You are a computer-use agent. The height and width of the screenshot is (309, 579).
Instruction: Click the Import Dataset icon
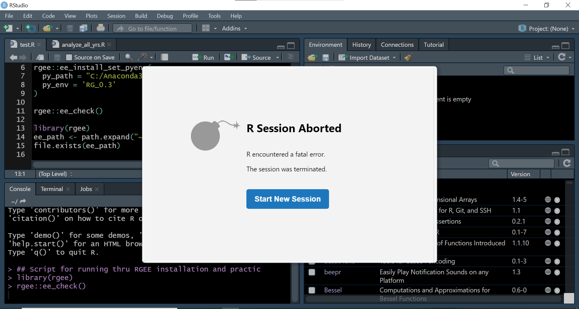343,57
